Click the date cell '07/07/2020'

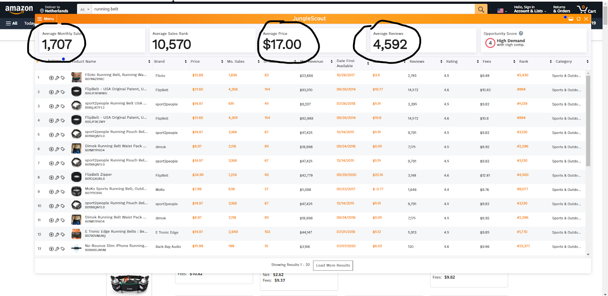pyautogui.click(x=346, y=246)
